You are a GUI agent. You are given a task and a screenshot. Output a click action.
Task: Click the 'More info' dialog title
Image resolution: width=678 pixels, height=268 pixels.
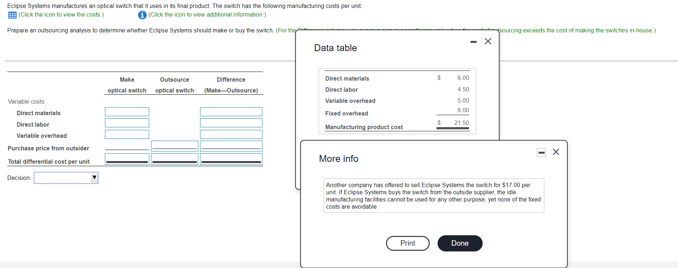click(338, 159)
